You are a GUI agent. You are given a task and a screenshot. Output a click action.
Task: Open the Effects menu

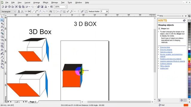45,2
